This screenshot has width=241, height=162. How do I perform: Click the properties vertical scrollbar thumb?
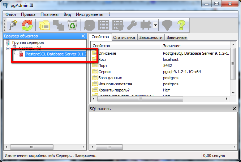233,64
